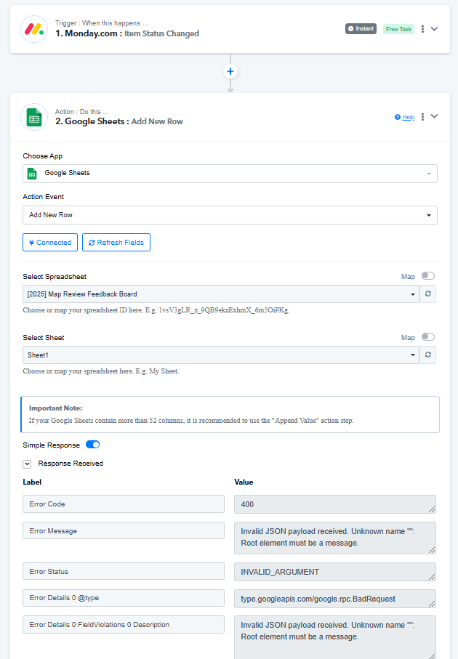The image size is (458, 659).
Task: Click the Free Task badge
Action: [398, 29]
